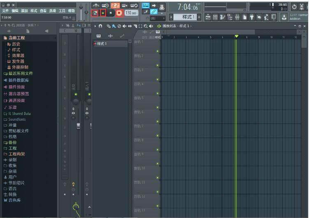Open the 添加 (Add) menu
The image size is (309, 218).
[x=24, y=11]
